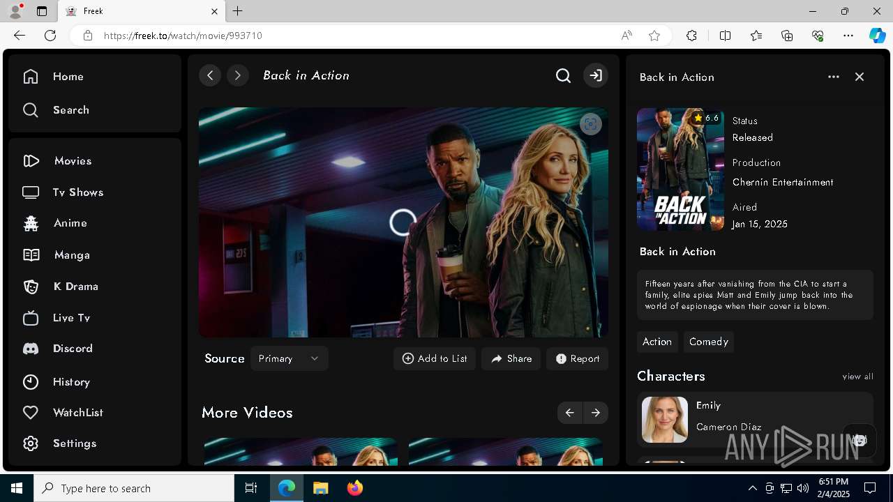893x502 pixels.
Task: Open the three-dot menu in details panel
Action: [x=834, y=77]
